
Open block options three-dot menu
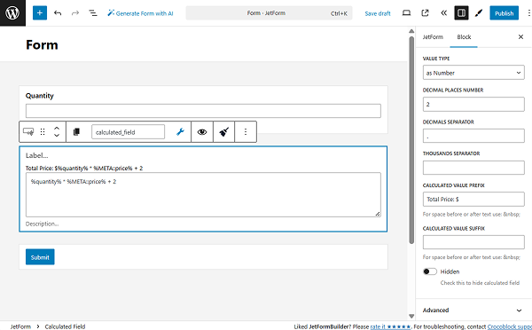246,131
